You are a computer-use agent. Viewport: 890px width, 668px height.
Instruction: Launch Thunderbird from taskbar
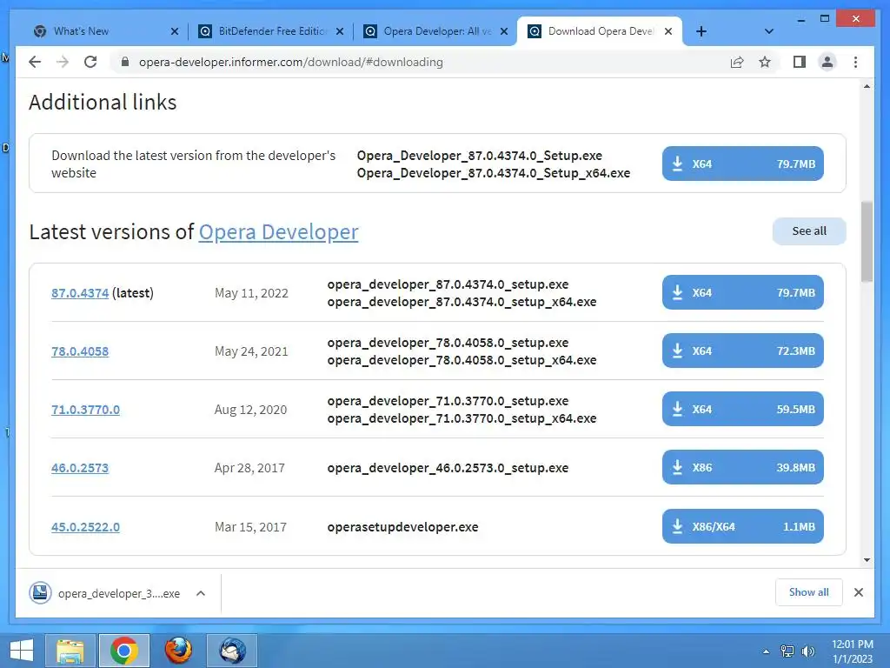point(232,651)
